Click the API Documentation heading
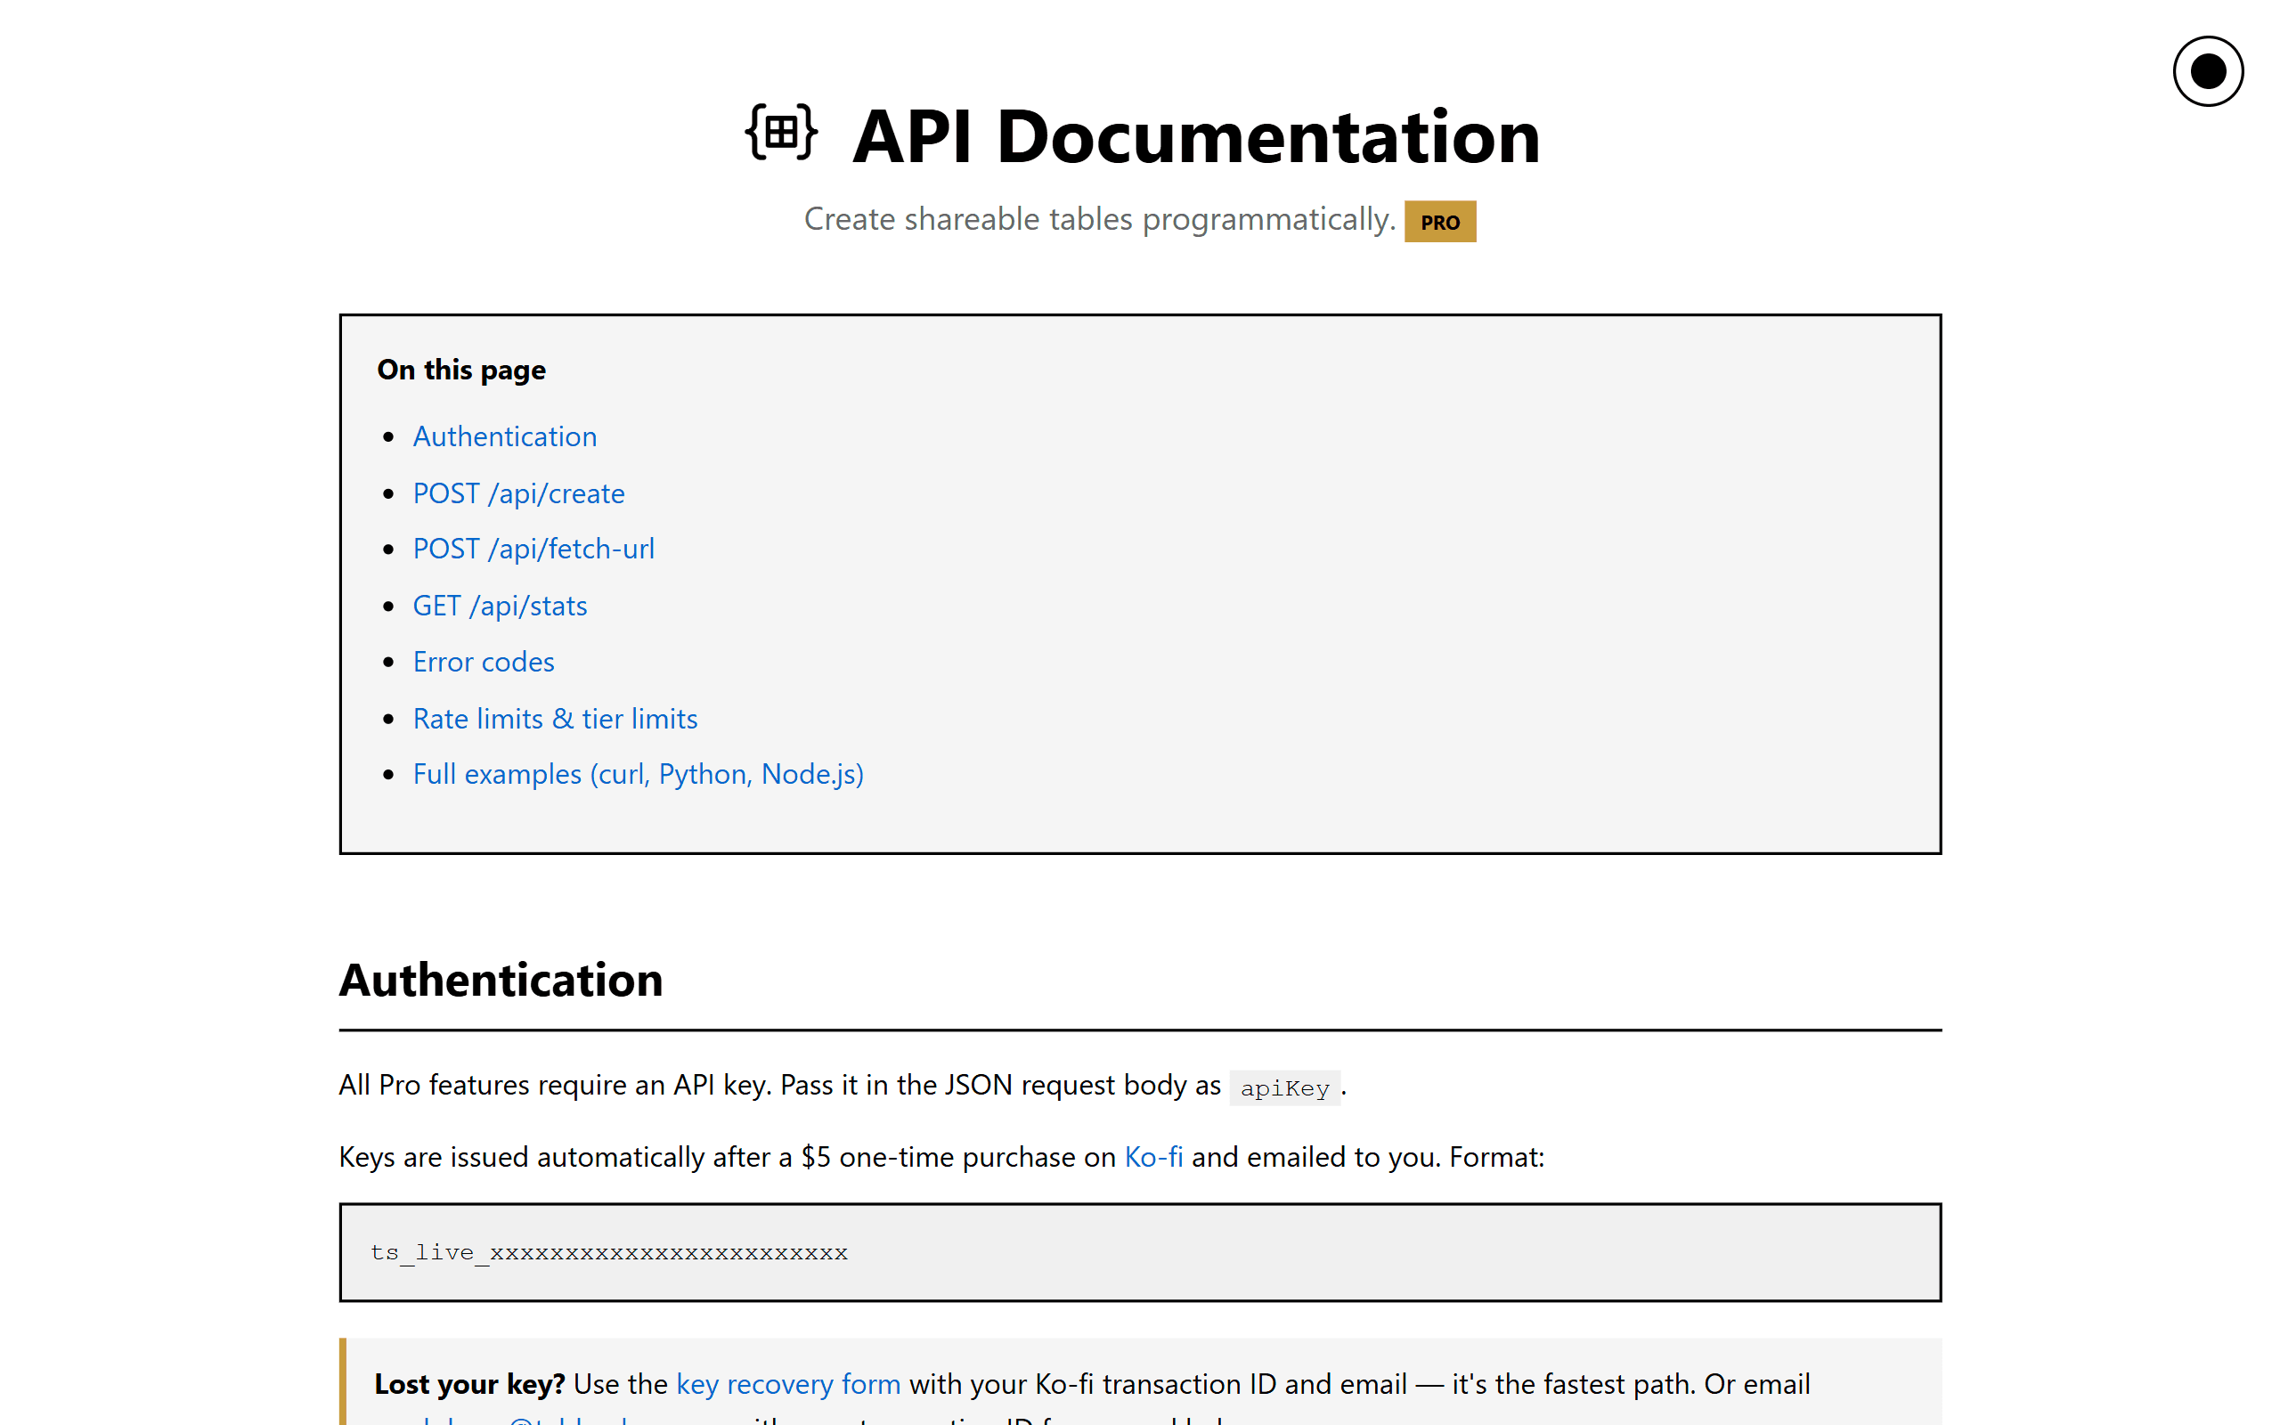Viewport: 2280px width, 1425px height. 1196,136
